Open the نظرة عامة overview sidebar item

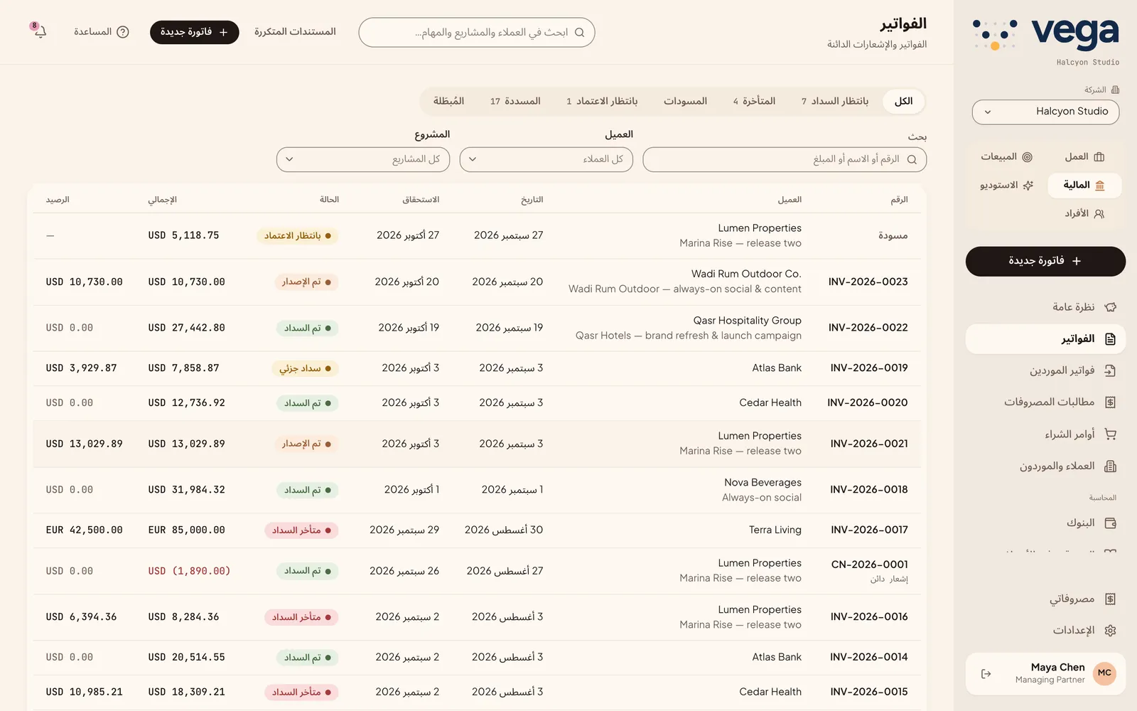coord(1045,307)
